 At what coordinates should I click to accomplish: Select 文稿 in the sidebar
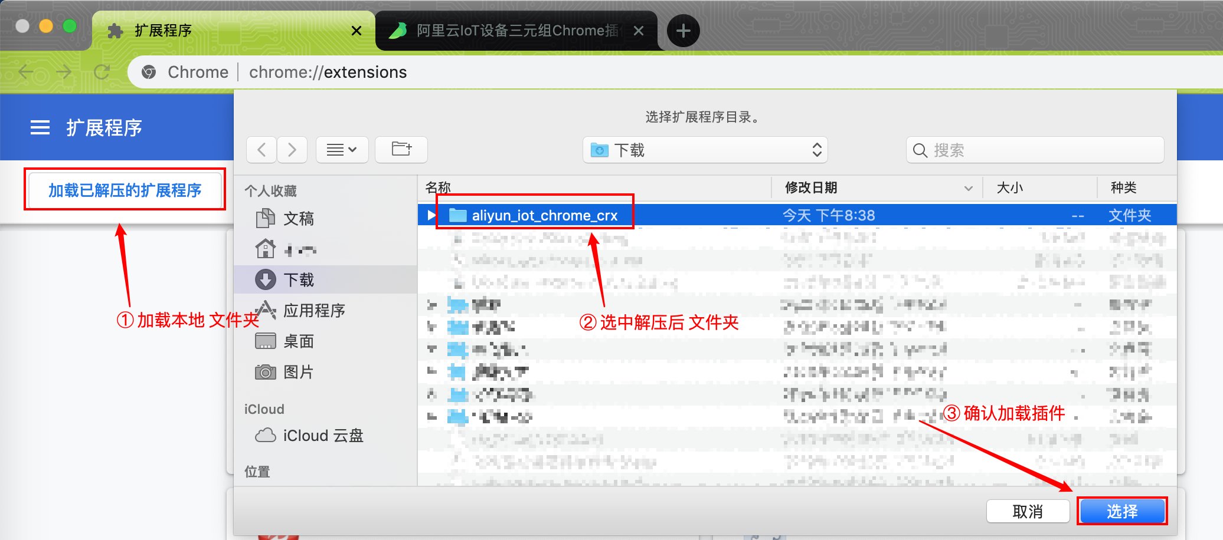326,219
